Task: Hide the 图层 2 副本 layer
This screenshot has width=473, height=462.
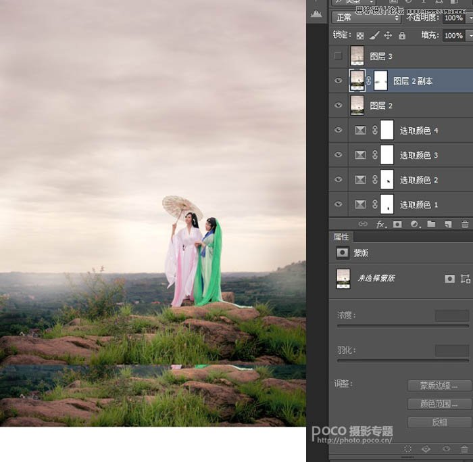Action: tap(339, 80)
